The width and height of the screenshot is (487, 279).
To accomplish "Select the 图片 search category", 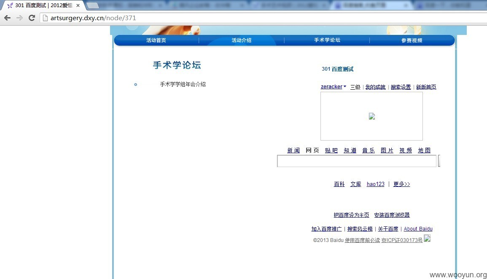I will (x=387, y=150).
